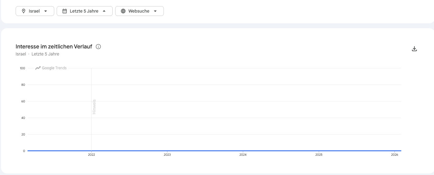Click the calendar icon
The width and height of the screenshot is (434, 175).
[x=65, y=11]
